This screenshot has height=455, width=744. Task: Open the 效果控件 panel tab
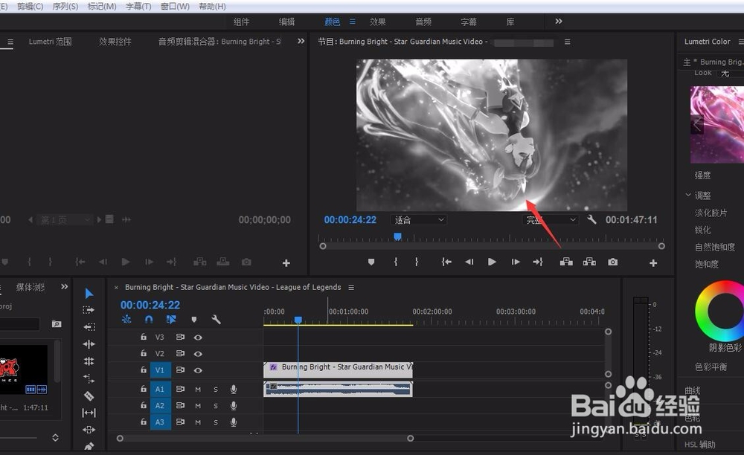click(115, 42)
